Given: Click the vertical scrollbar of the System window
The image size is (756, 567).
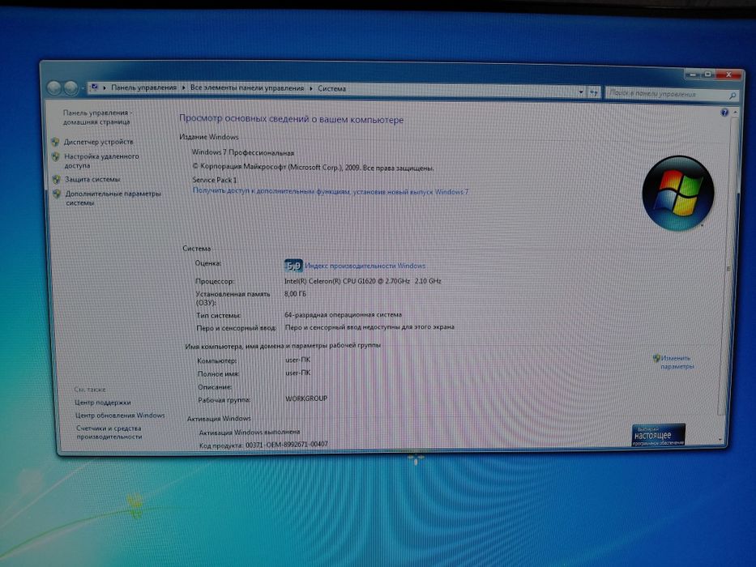Looking at the screenshot, I should [729, 269].
